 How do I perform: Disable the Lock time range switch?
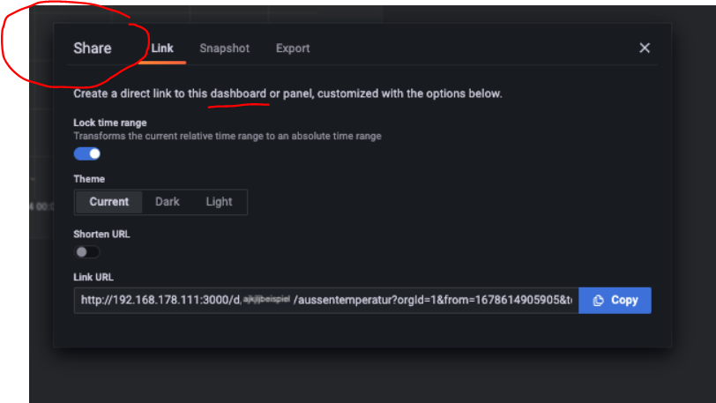(x=86, y=154)
